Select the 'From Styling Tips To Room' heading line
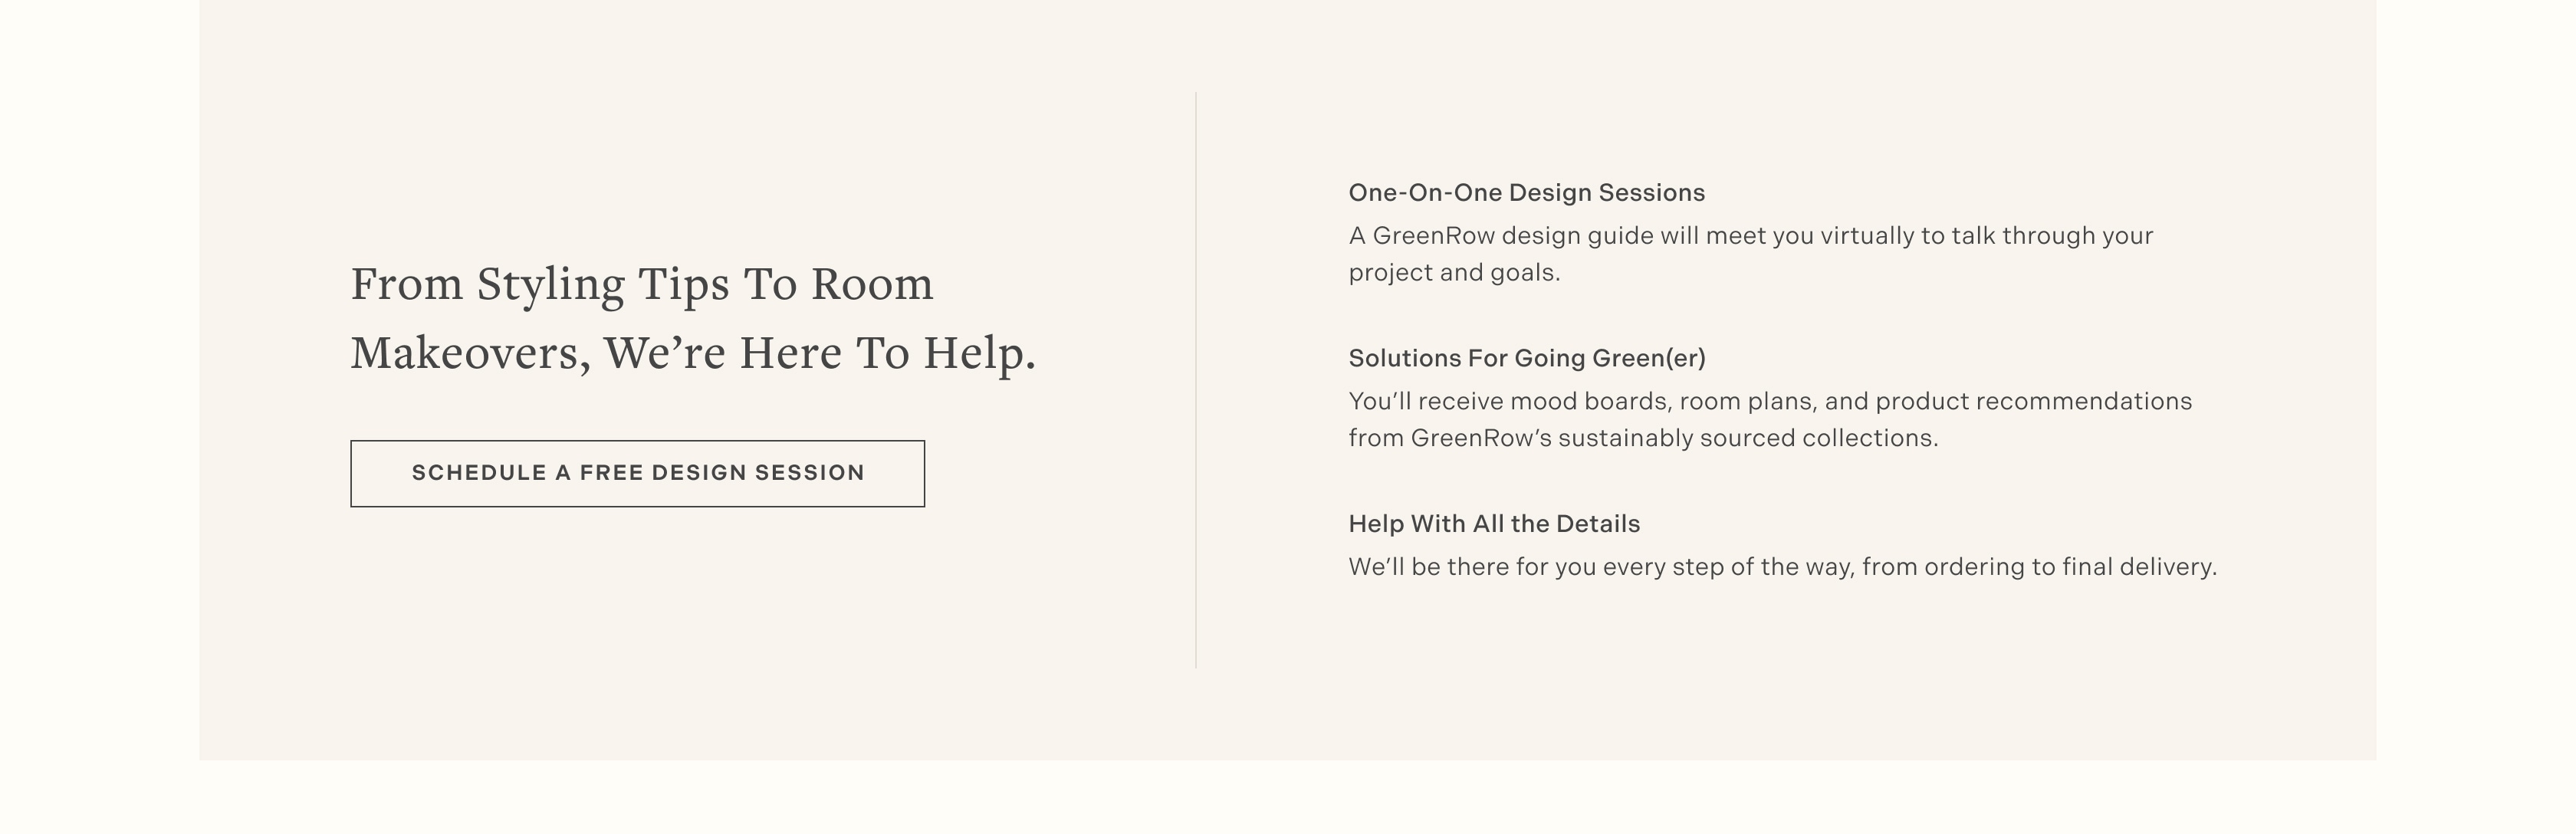This screenshot has width=2576, height=834. point(642,285)
